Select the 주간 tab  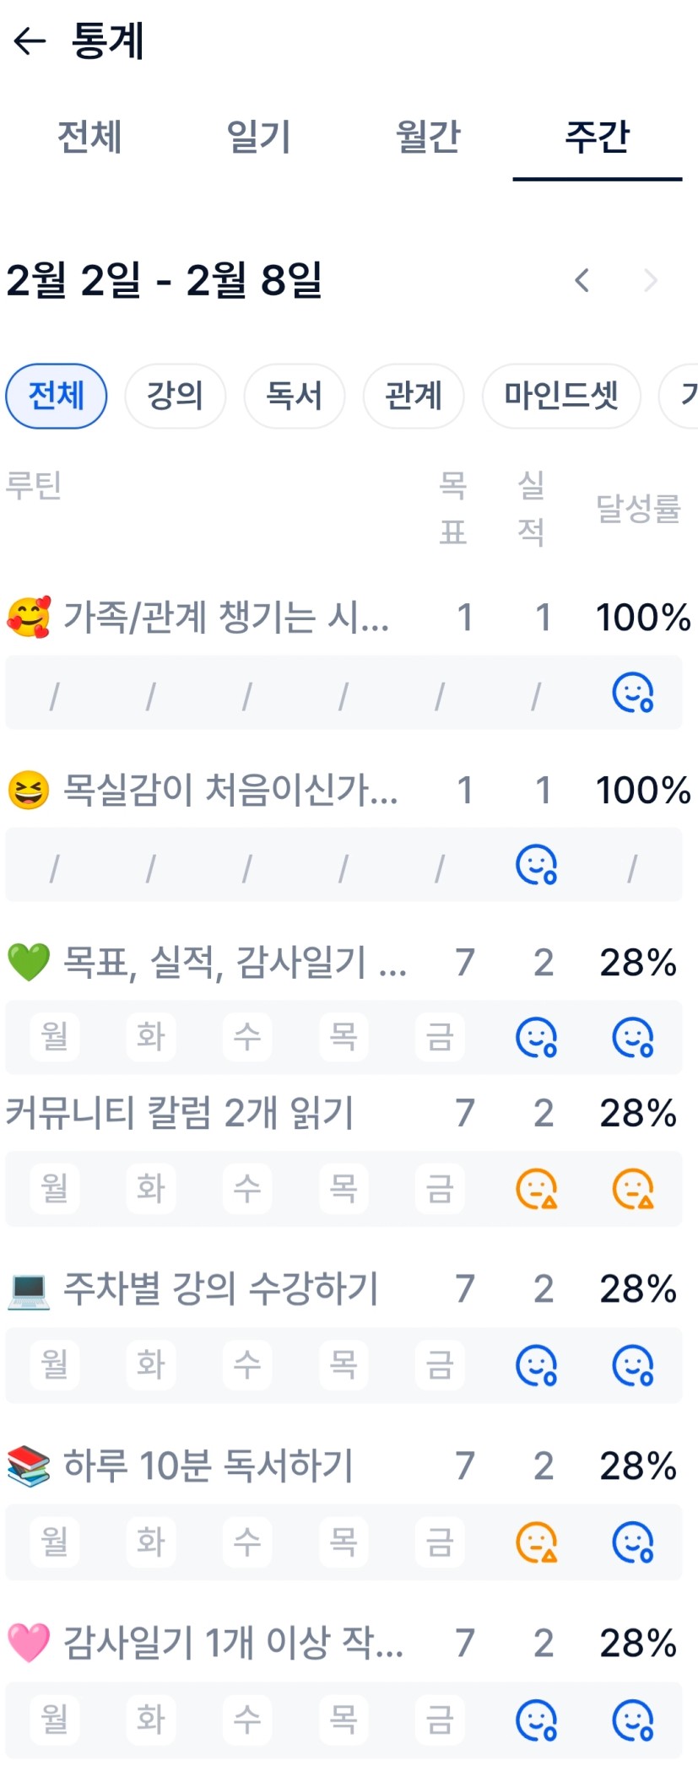[x=597, y=137]
